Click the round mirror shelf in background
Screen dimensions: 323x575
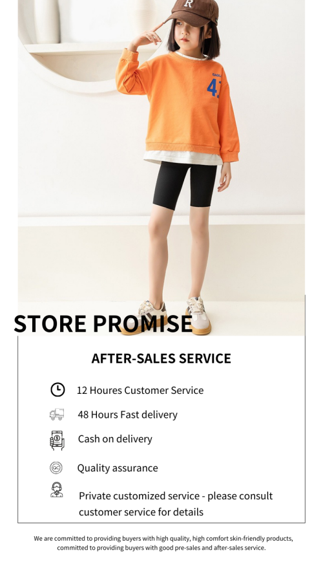click(x=88, y=44)
